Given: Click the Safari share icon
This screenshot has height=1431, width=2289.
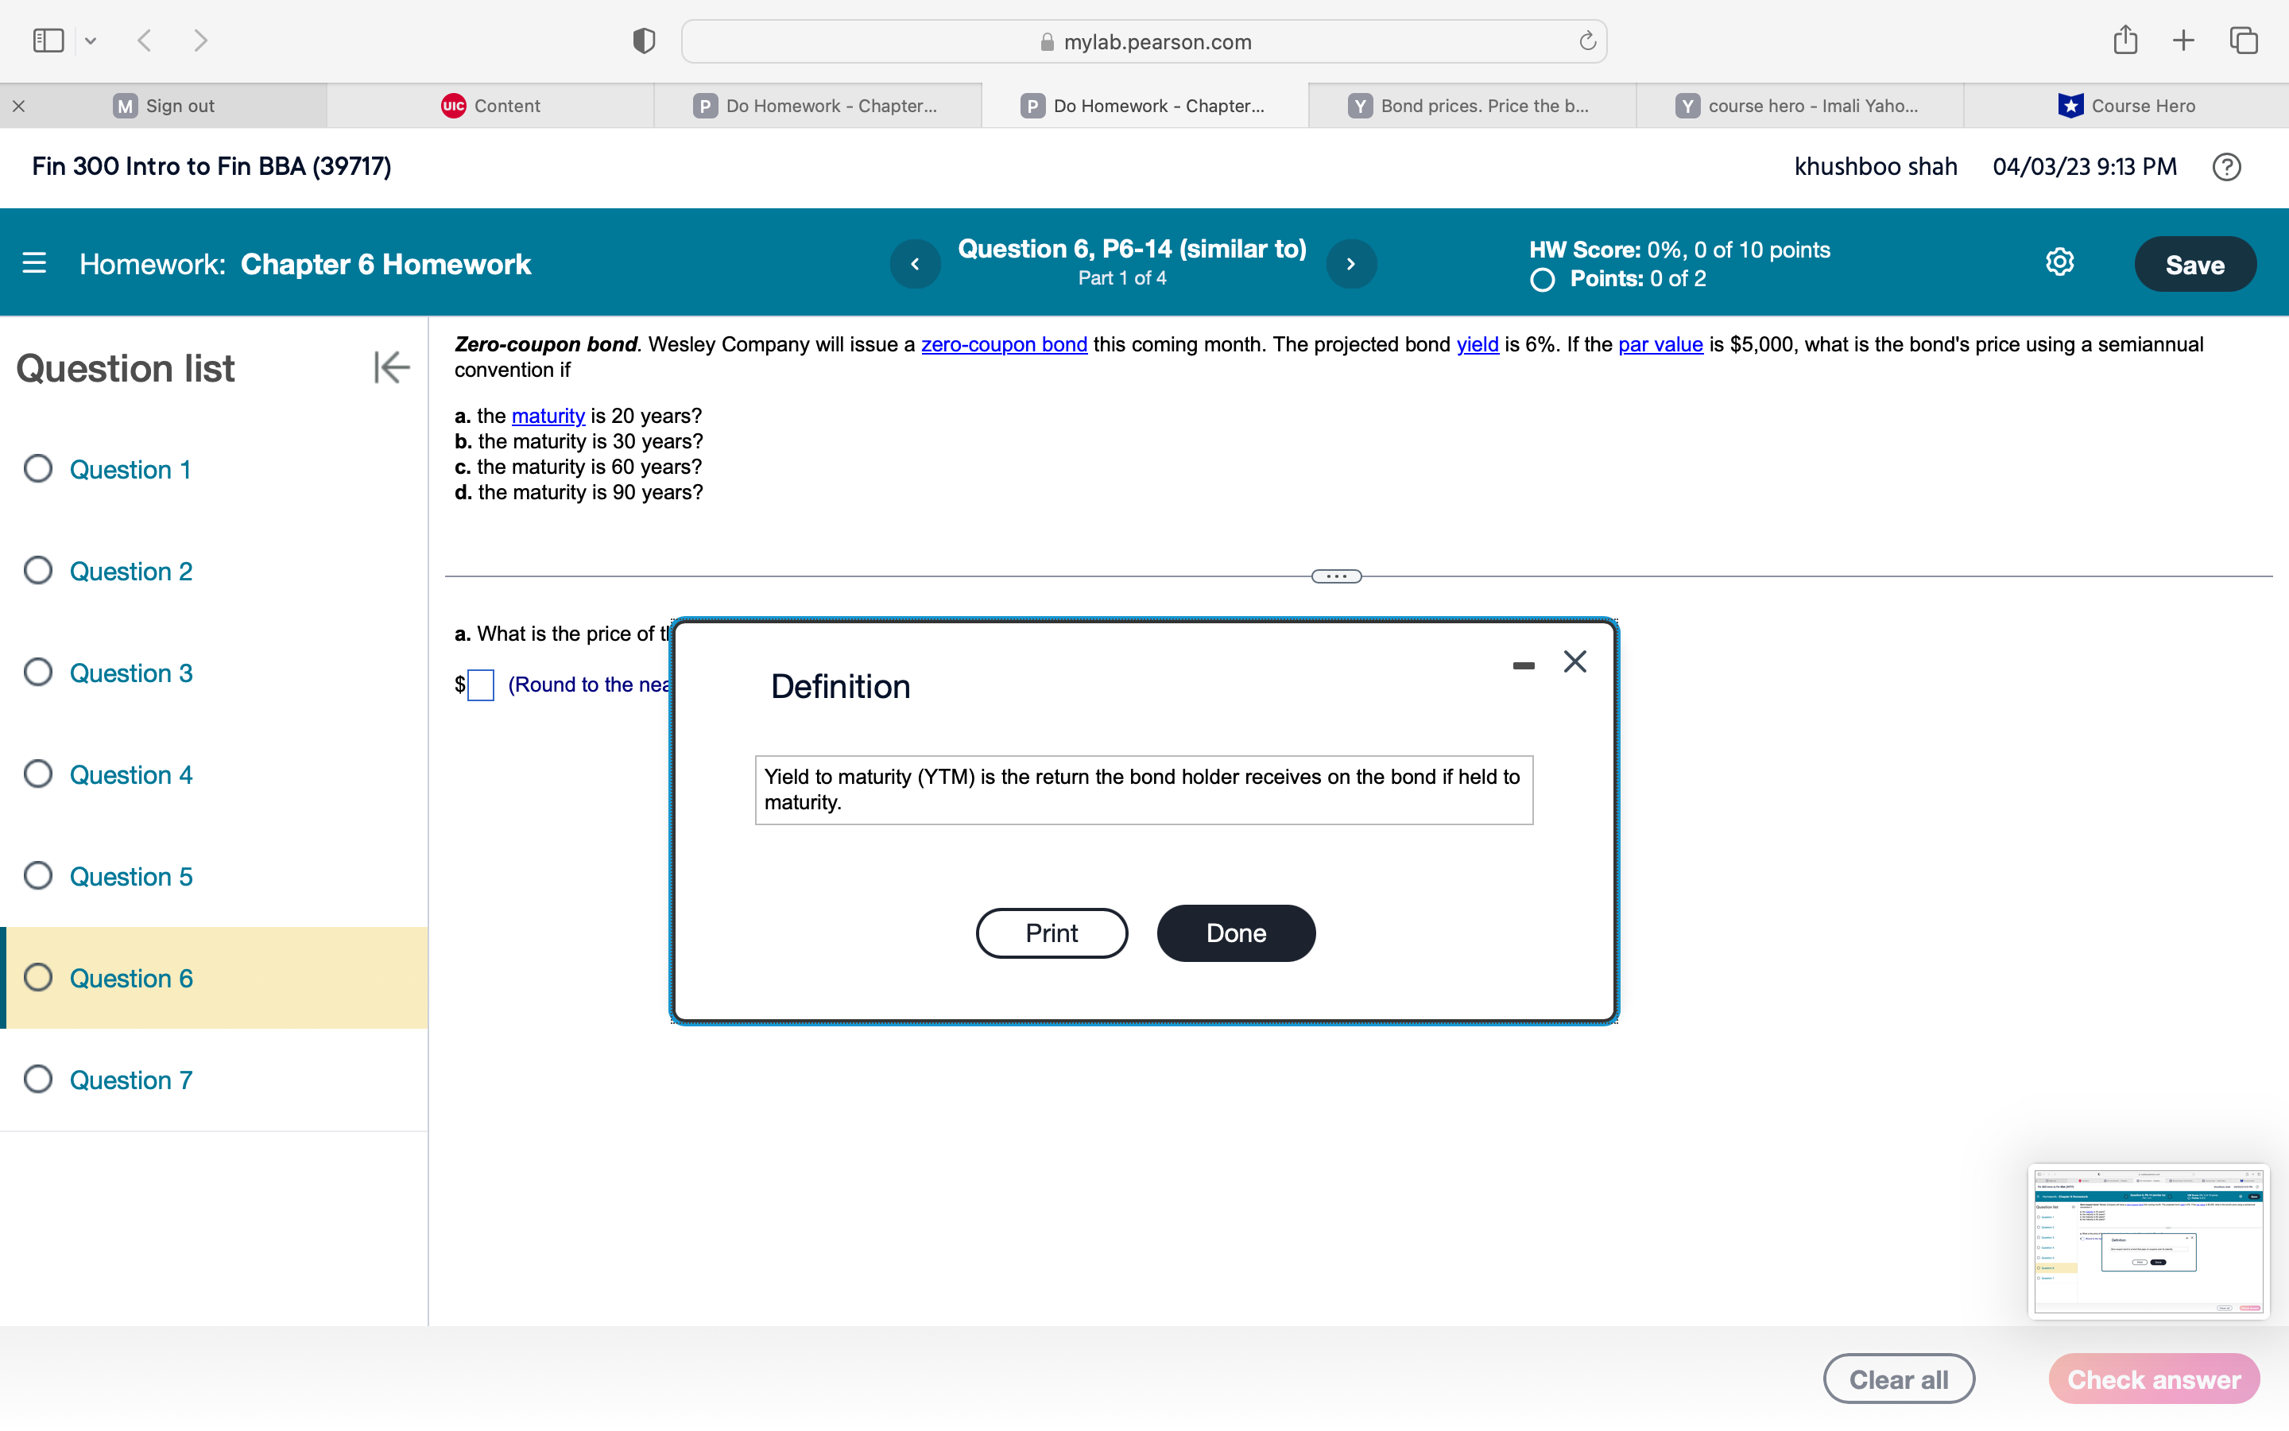Looking at the screenshot, I should click(2125, 40).
